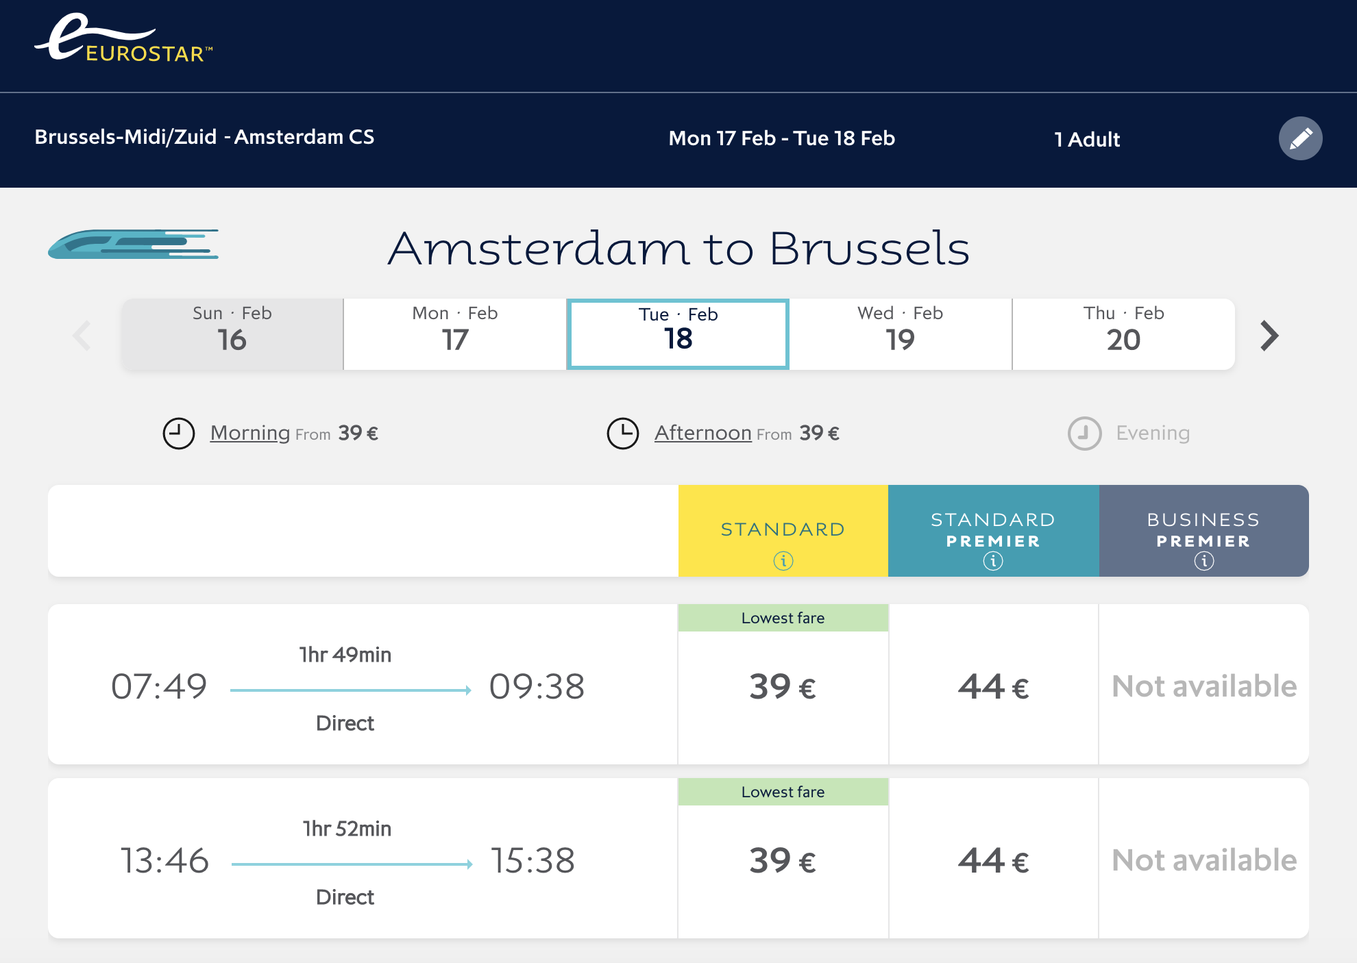This screenshot has width=1357, height=963.
Task: Show previous dates with left chevron
Action: 82,336
